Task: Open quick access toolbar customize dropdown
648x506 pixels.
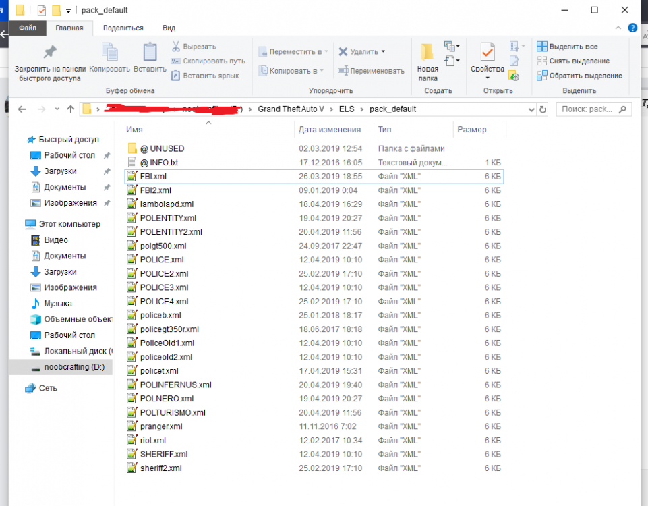Action: 68,11
